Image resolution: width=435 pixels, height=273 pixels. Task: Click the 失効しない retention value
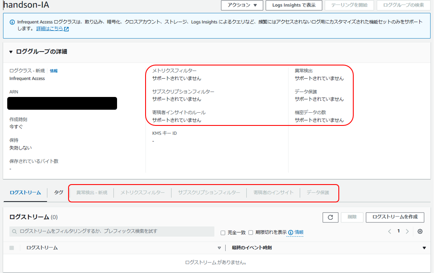point(20,148)
